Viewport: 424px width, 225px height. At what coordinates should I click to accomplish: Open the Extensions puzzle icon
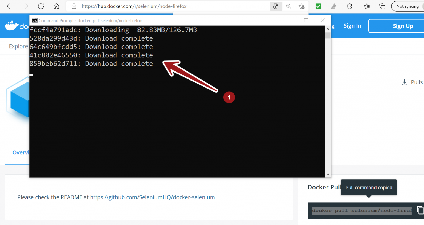[x=349, y=6]
